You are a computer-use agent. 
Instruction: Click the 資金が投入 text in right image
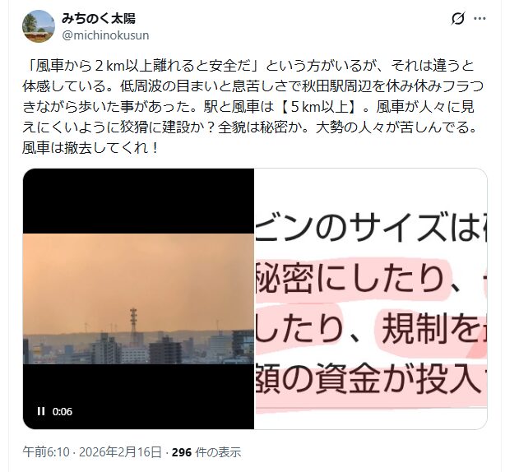click(398, 378)
